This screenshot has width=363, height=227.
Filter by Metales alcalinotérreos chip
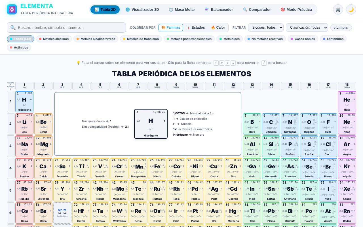[96, 39]
